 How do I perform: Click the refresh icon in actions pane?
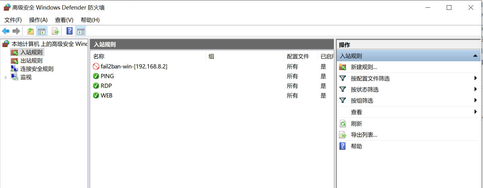(x=343, y=124)
